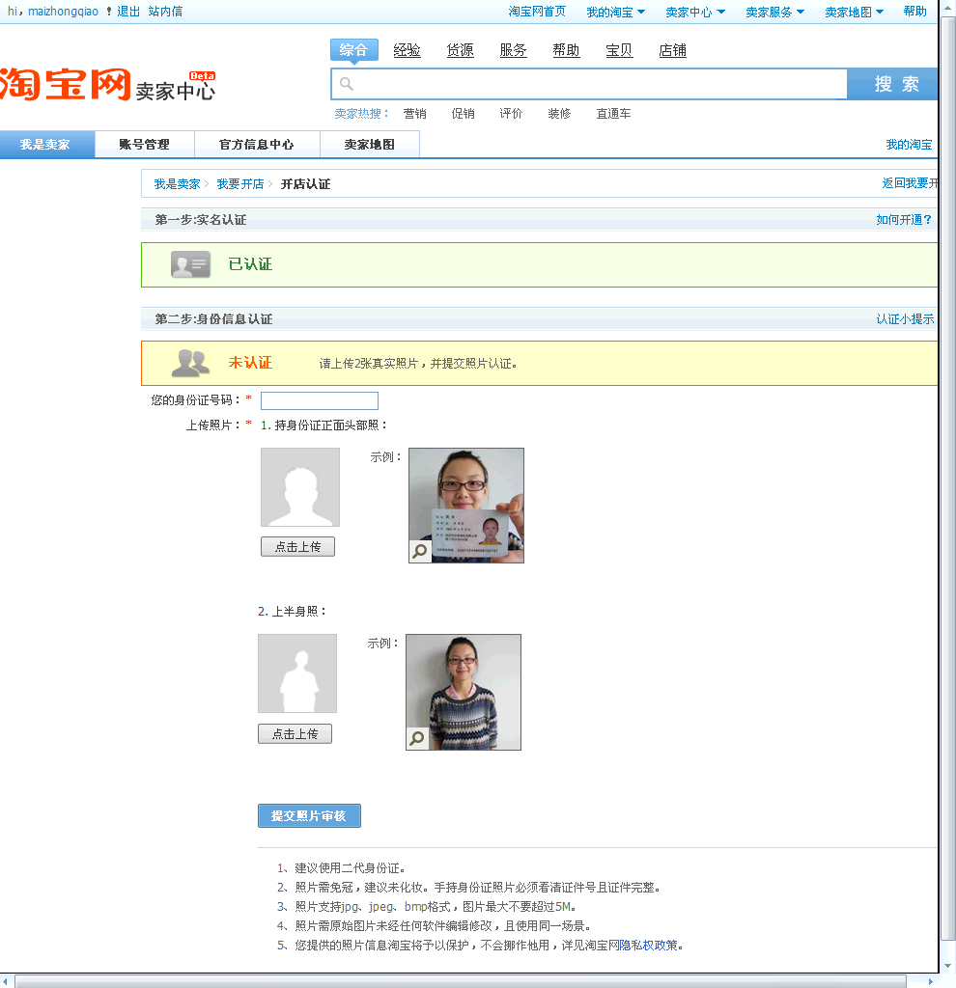Click the main search input field
The width and height of the screenshot is (956, 988).
[589, 84]
